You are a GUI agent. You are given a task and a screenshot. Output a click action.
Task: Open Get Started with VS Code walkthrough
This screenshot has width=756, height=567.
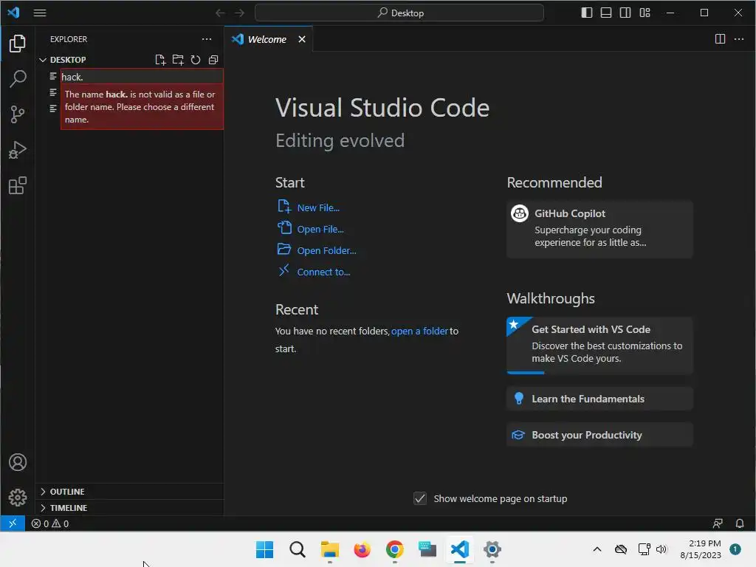pos(599,346)
